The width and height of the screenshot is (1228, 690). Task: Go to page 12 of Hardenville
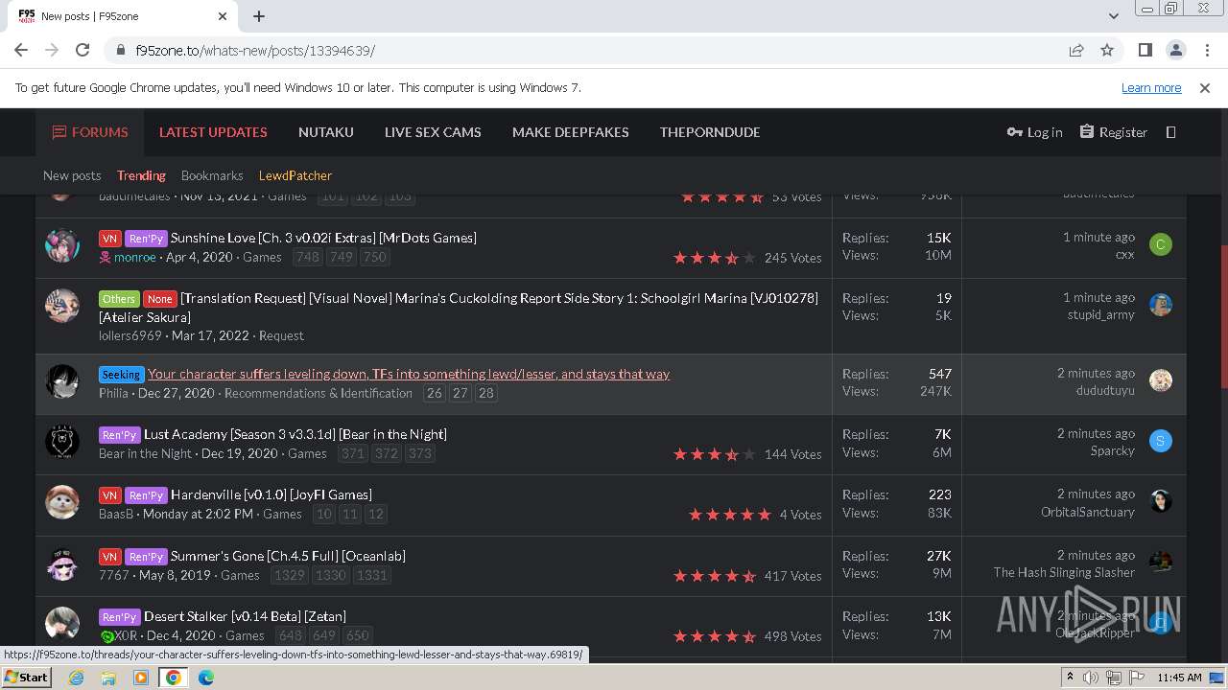point(376,514)
